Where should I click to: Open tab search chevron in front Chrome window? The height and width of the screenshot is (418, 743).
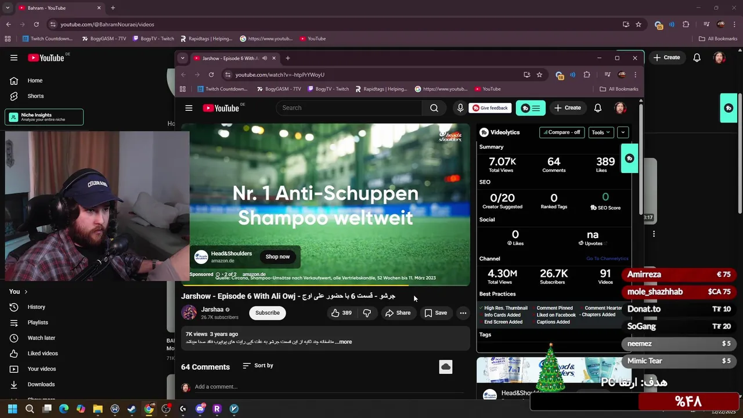tap(182, 58)
